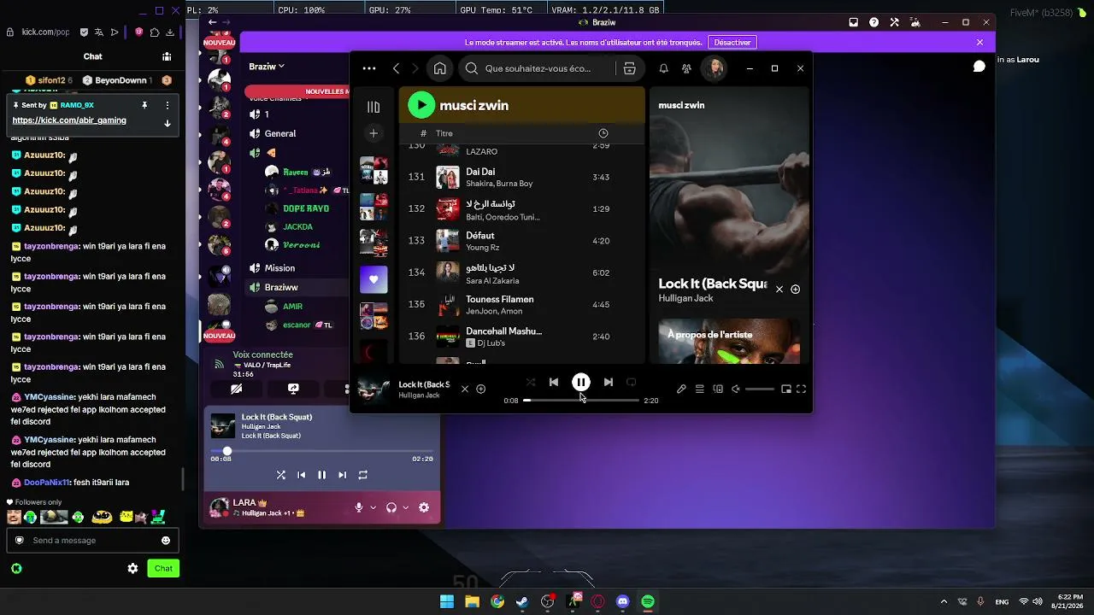Toggle shuffle in Discord music widget
The height and width of the screenshot is (615, 1094).
[280, 475]
